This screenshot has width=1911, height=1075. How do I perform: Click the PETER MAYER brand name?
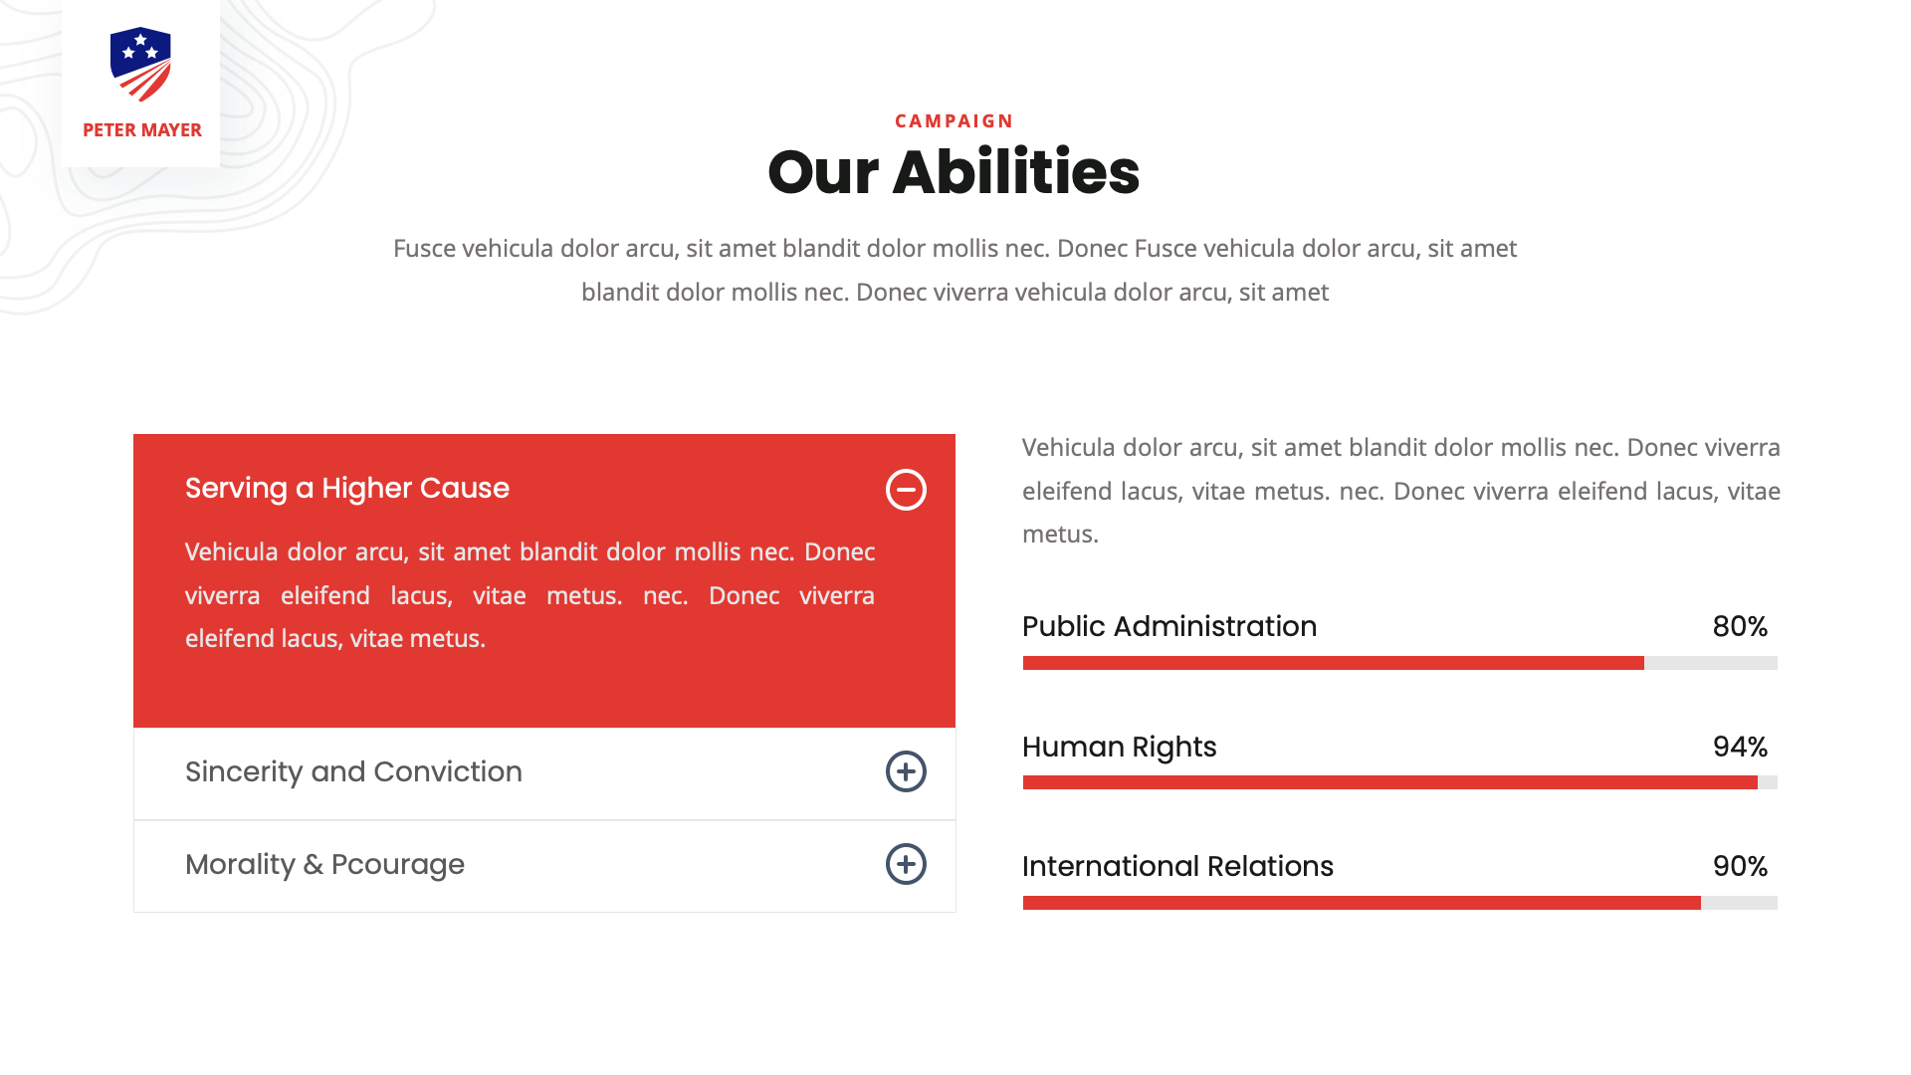click(142, 130)
